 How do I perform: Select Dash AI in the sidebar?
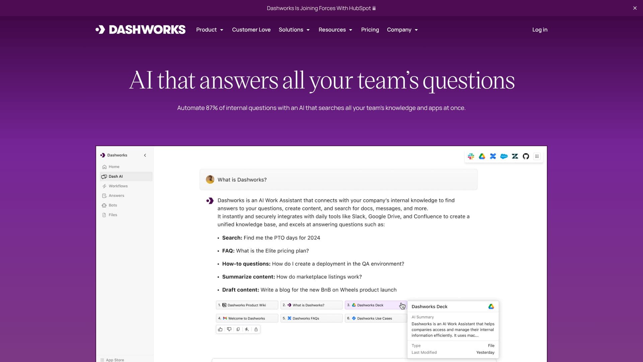pyautogui.click(x=126, y=176)
